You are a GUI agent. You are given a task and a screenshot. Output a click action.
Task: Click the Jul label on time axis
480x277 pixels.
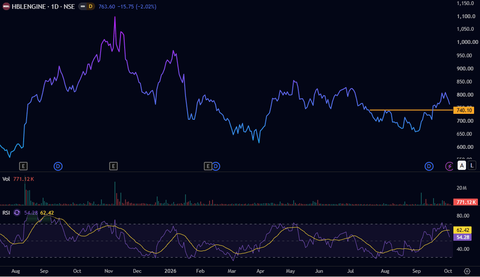point(351,271)
